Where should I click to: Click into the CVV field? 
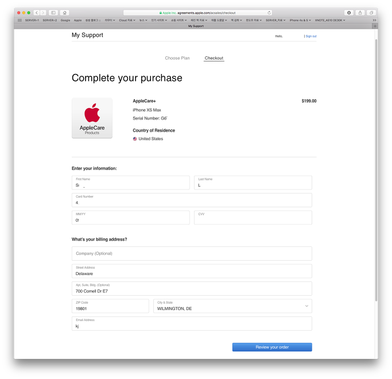(x=253, y=218)
